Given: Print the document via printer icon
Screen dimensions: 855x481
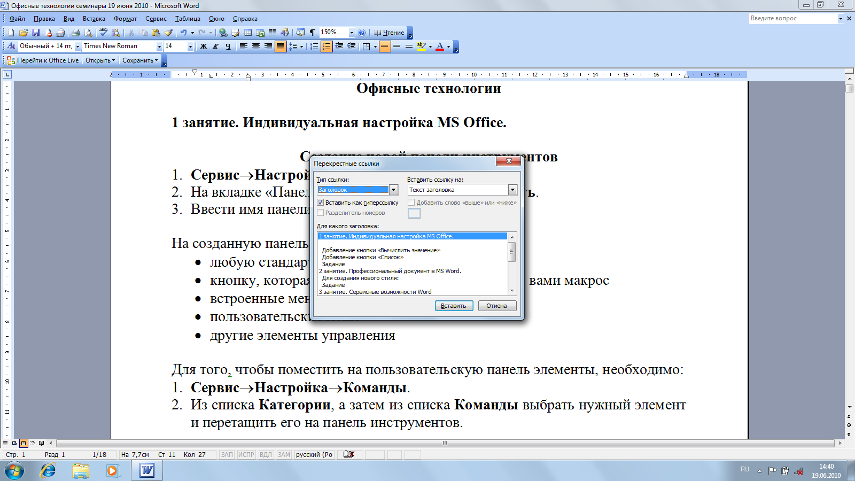Looking at the screenshot, I should click(75, 33).
